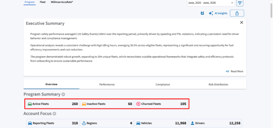Click the Executive Summary heading
Screen dimensions: 273x128
45,24
